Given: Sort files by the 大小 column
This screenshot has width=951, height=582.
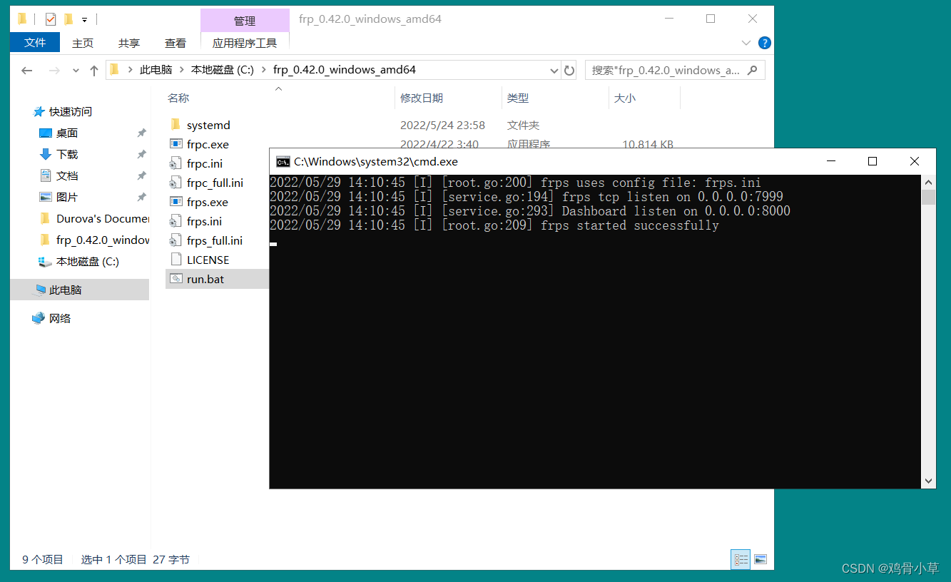Looking at the screenshot, I should coord(625,98).
